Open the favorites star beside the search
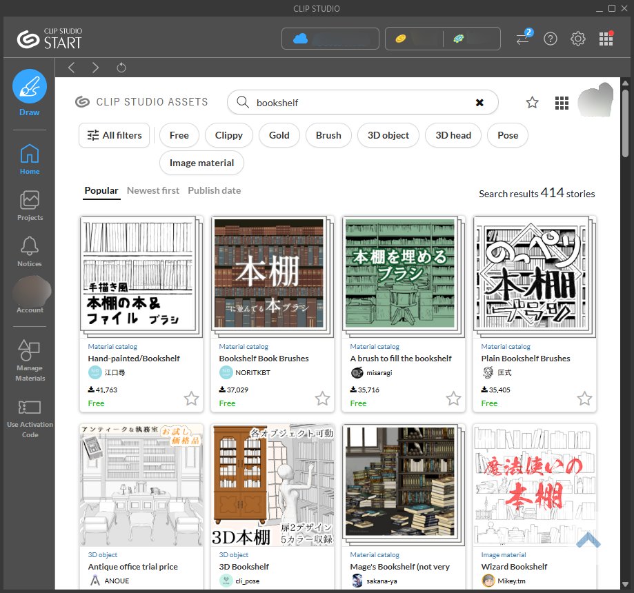Image resolution: width=634 pixels, height=593 pixels. (532, 103)
